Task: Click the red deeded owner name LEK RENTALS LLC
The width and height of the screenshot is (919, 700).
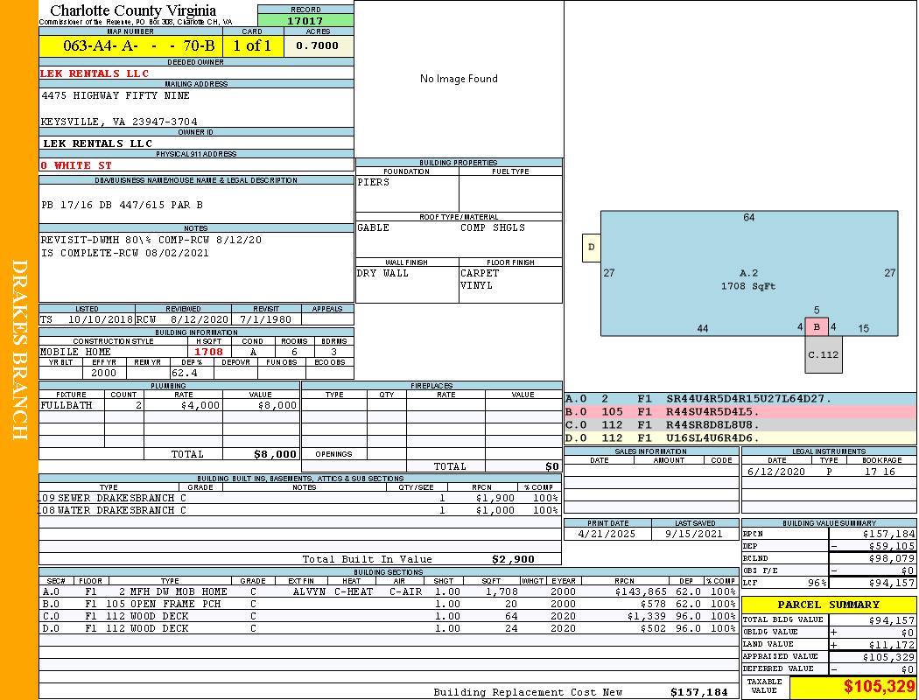Action: click(95, 73)
